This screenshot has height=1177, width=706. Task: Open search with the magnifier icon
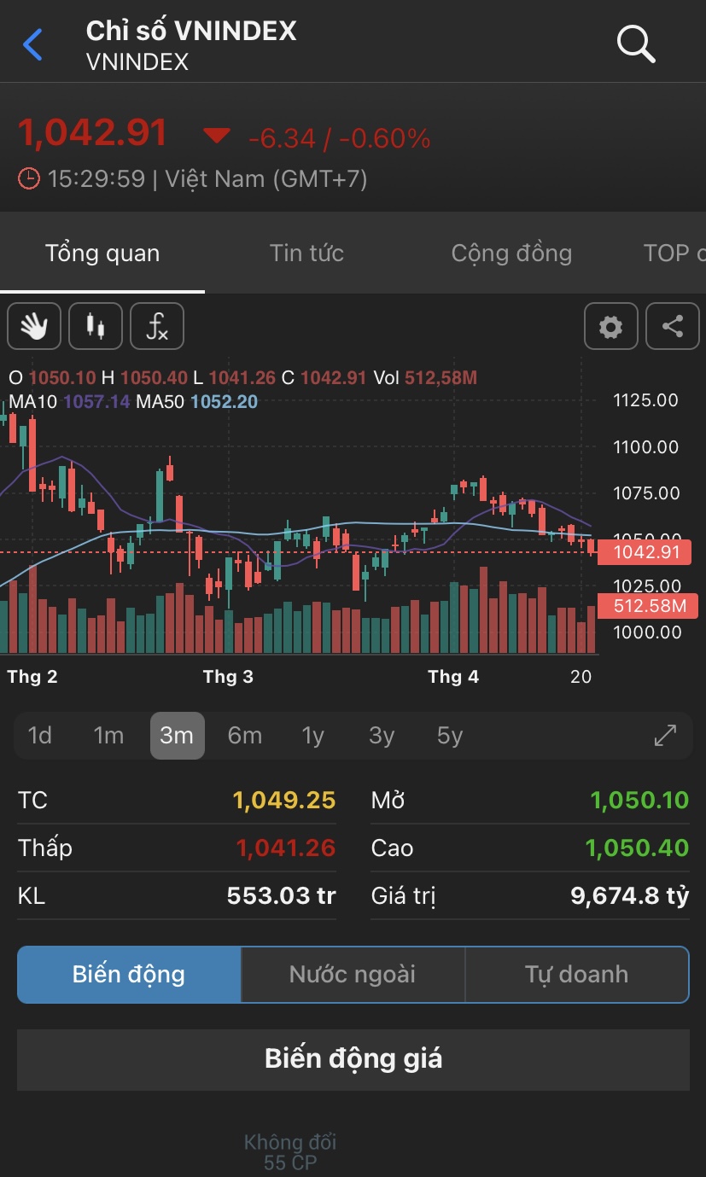coord(636,44)
